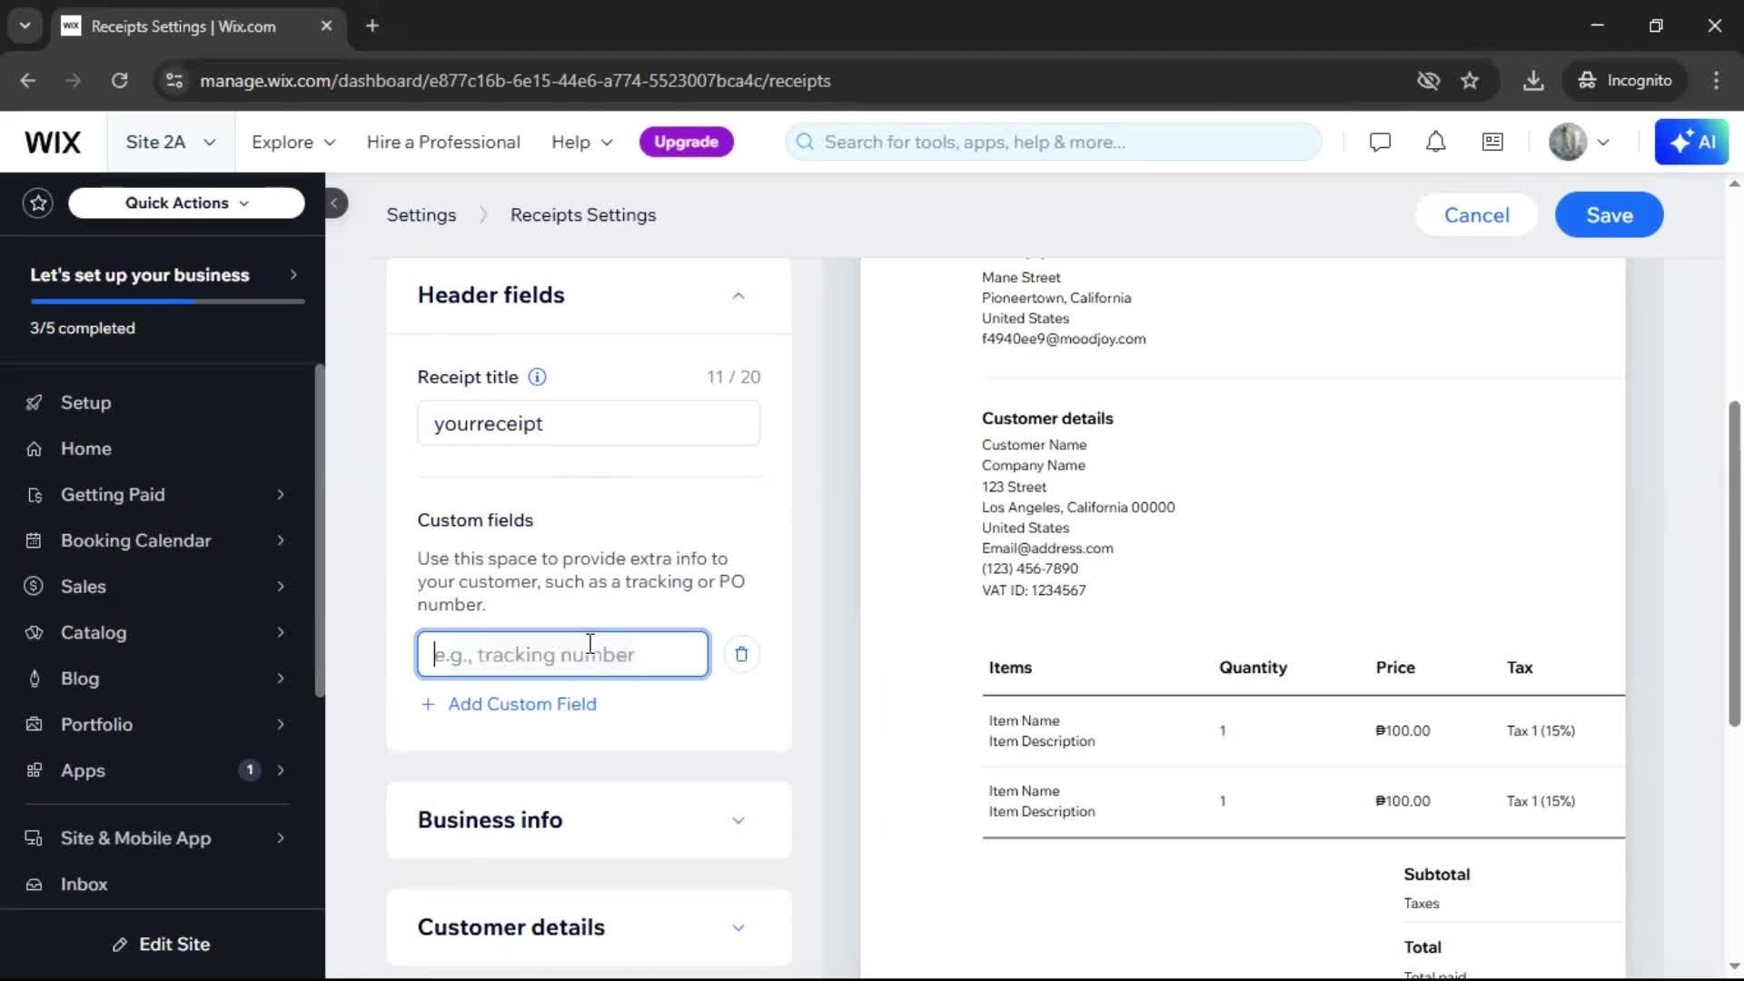Click the browser address bar URL
The width and height of the screenshot is (1744, 981).
(x=515, y=81)
